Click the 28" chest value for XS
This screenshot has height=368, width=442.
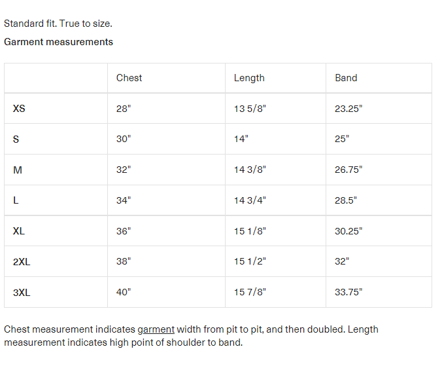tap(124, 109)
